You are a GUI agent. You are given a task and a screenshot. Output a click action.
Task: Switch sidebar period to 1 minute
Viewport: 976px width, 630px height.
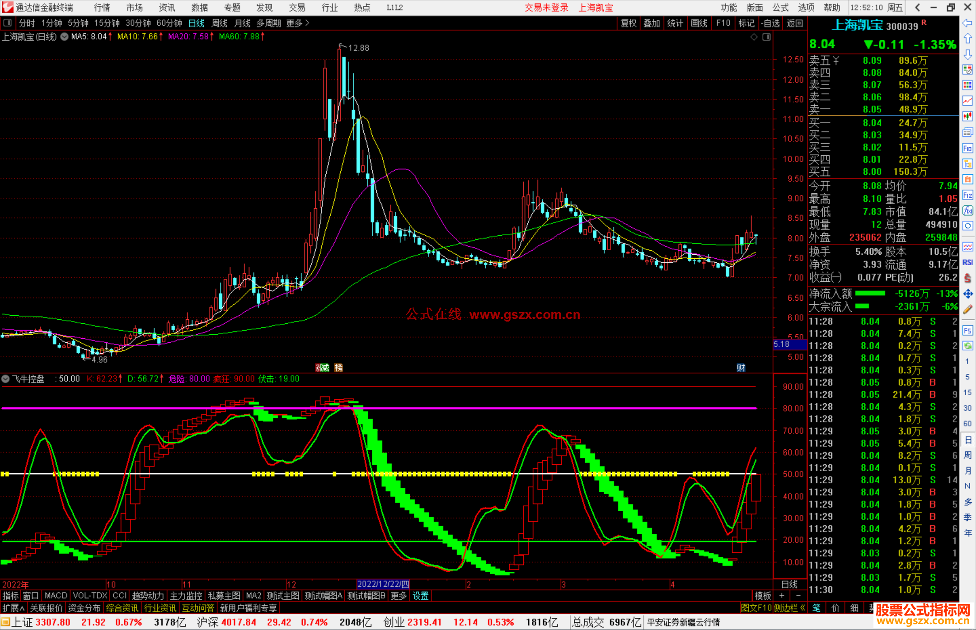coord(967,361)
